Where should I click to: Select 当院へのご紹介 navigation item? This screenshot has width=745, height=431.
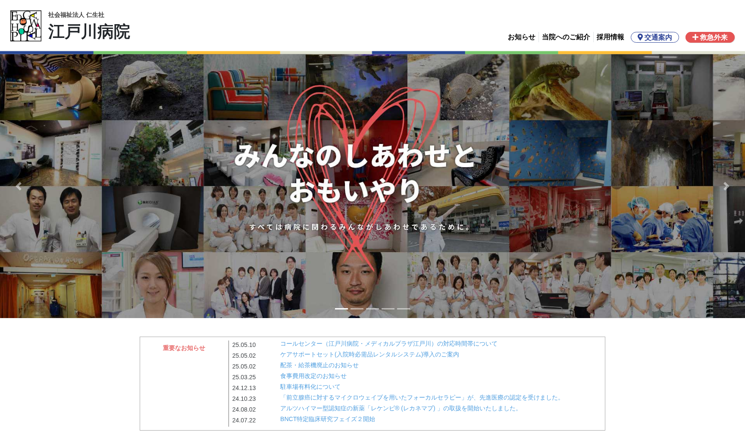567,37
